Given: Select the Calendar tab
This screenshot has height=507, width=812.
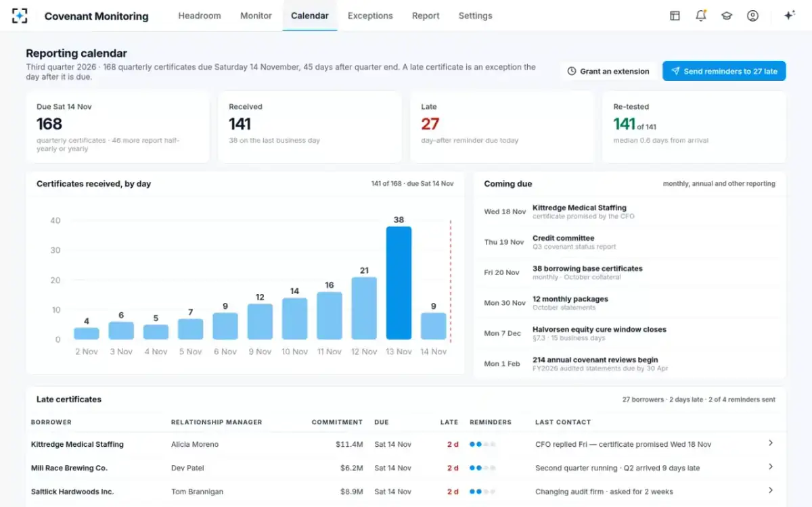Looking at the screenshot, I should [310, 16].
